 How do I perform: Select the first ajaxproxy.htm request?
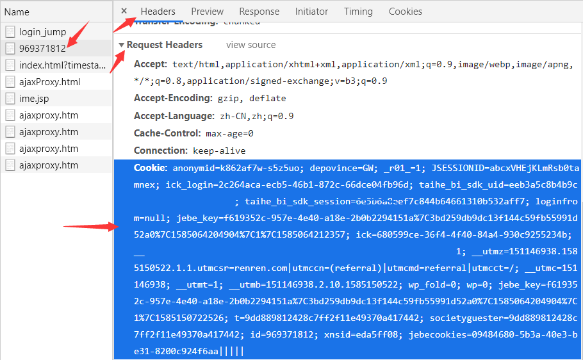pos(48,115)
